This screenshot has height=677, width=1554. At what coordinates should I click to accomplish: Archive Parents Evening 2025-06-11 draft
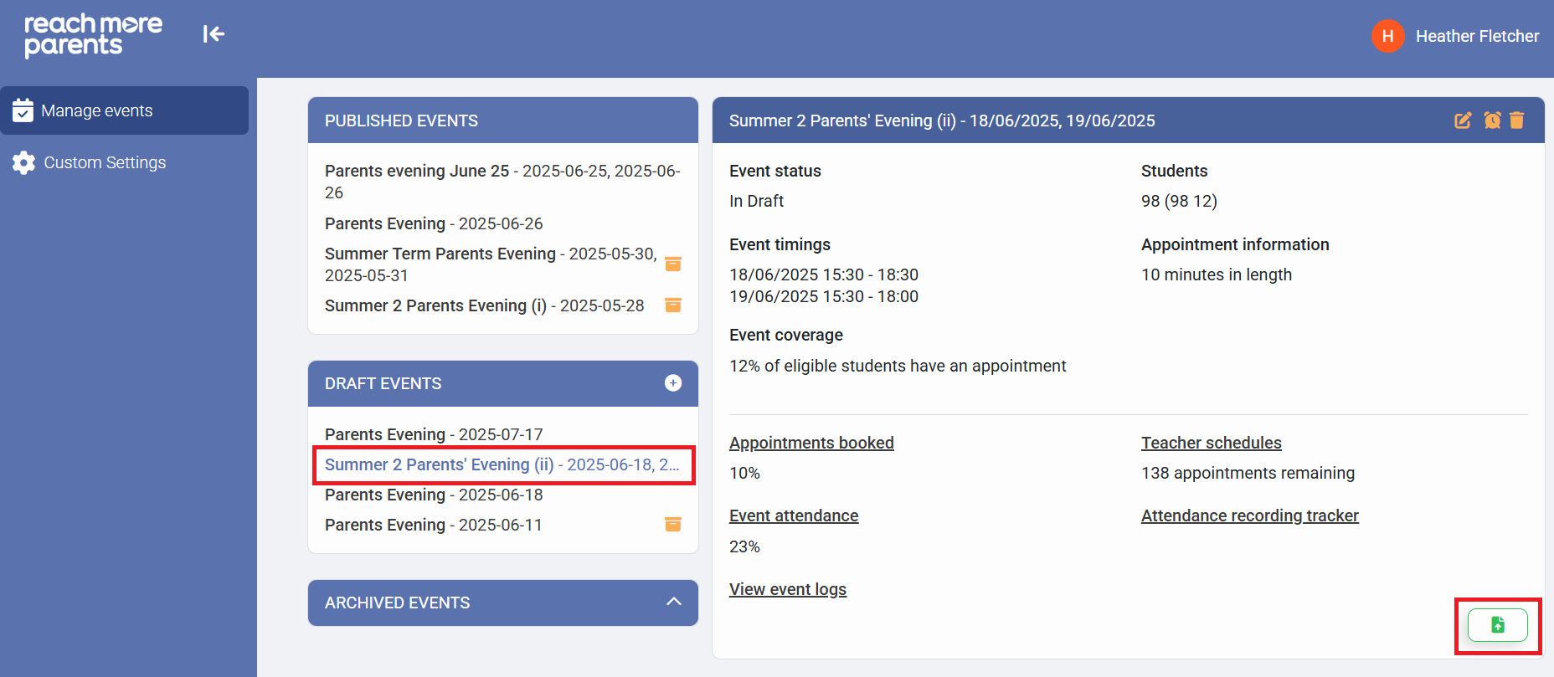[672, 525]
